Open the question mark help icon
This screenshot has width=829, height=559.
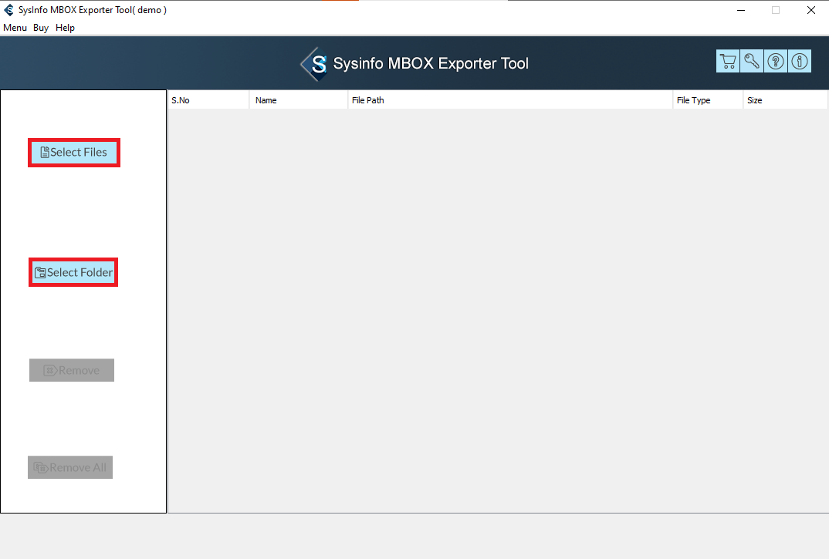[x=776, y=61]
